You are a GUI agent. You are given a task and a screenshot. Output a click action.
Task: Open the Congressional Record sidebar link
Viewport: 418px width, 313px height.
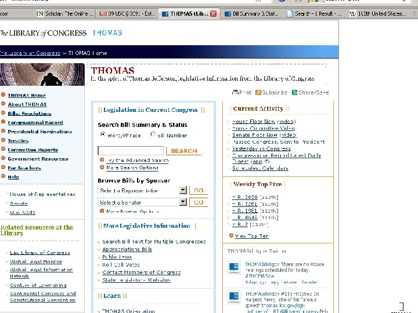click(35, 122)
